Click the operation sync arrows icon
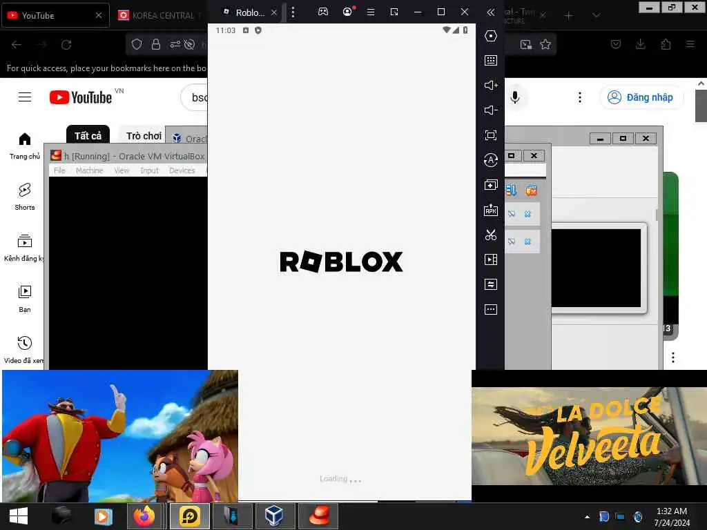This screenshot has width=707, height=530. click(491, 284)
